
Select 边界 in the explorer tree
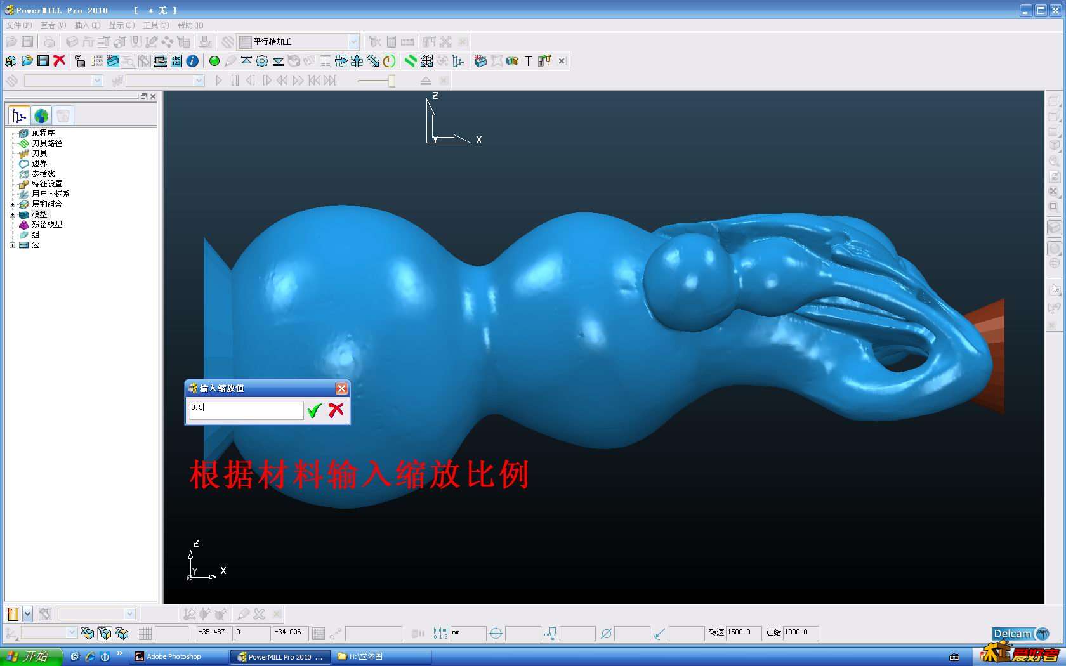[x=39, y=164]
